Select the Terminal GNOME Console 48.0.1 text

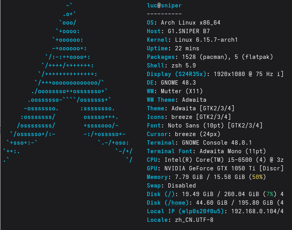click(x=199, y=143)
